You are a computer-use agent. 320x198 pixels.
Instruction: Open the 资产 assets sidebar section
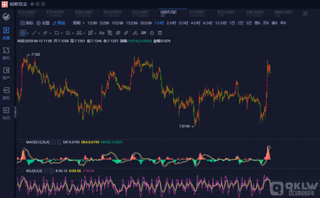[x=6, y=73]
